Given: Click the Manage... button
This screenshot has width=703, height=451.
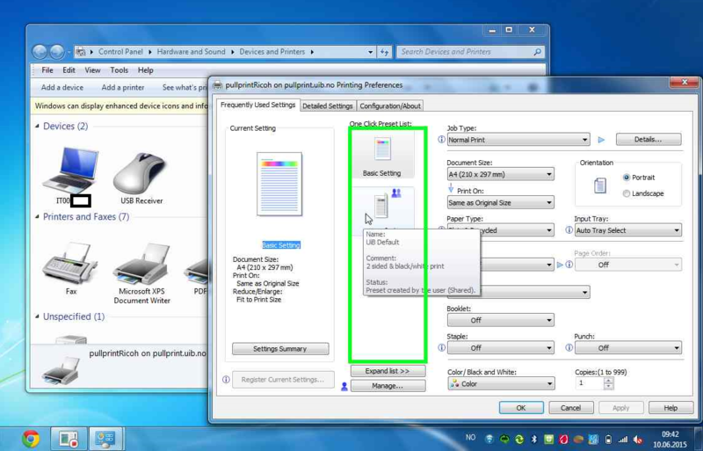Looking at the screenshot, I should 388,385.
